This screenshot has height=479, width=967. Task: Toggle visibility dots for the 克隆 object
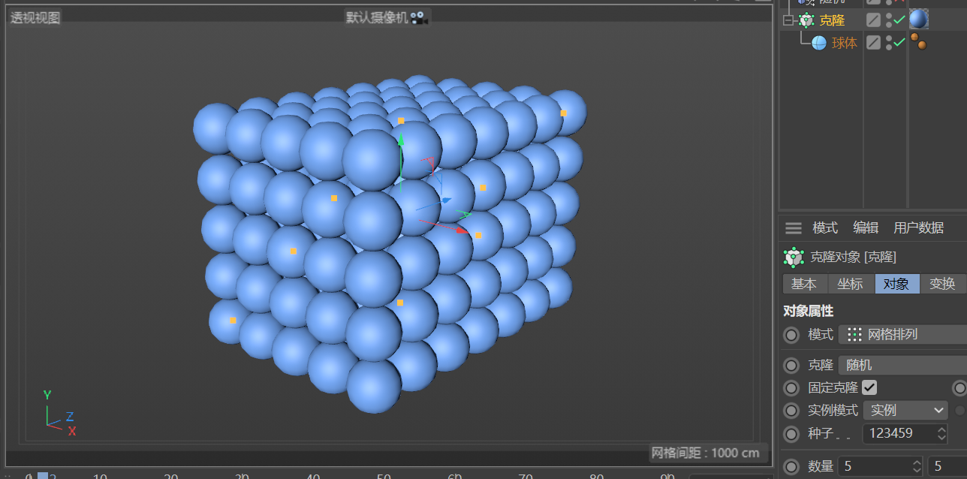click(889, 20)
